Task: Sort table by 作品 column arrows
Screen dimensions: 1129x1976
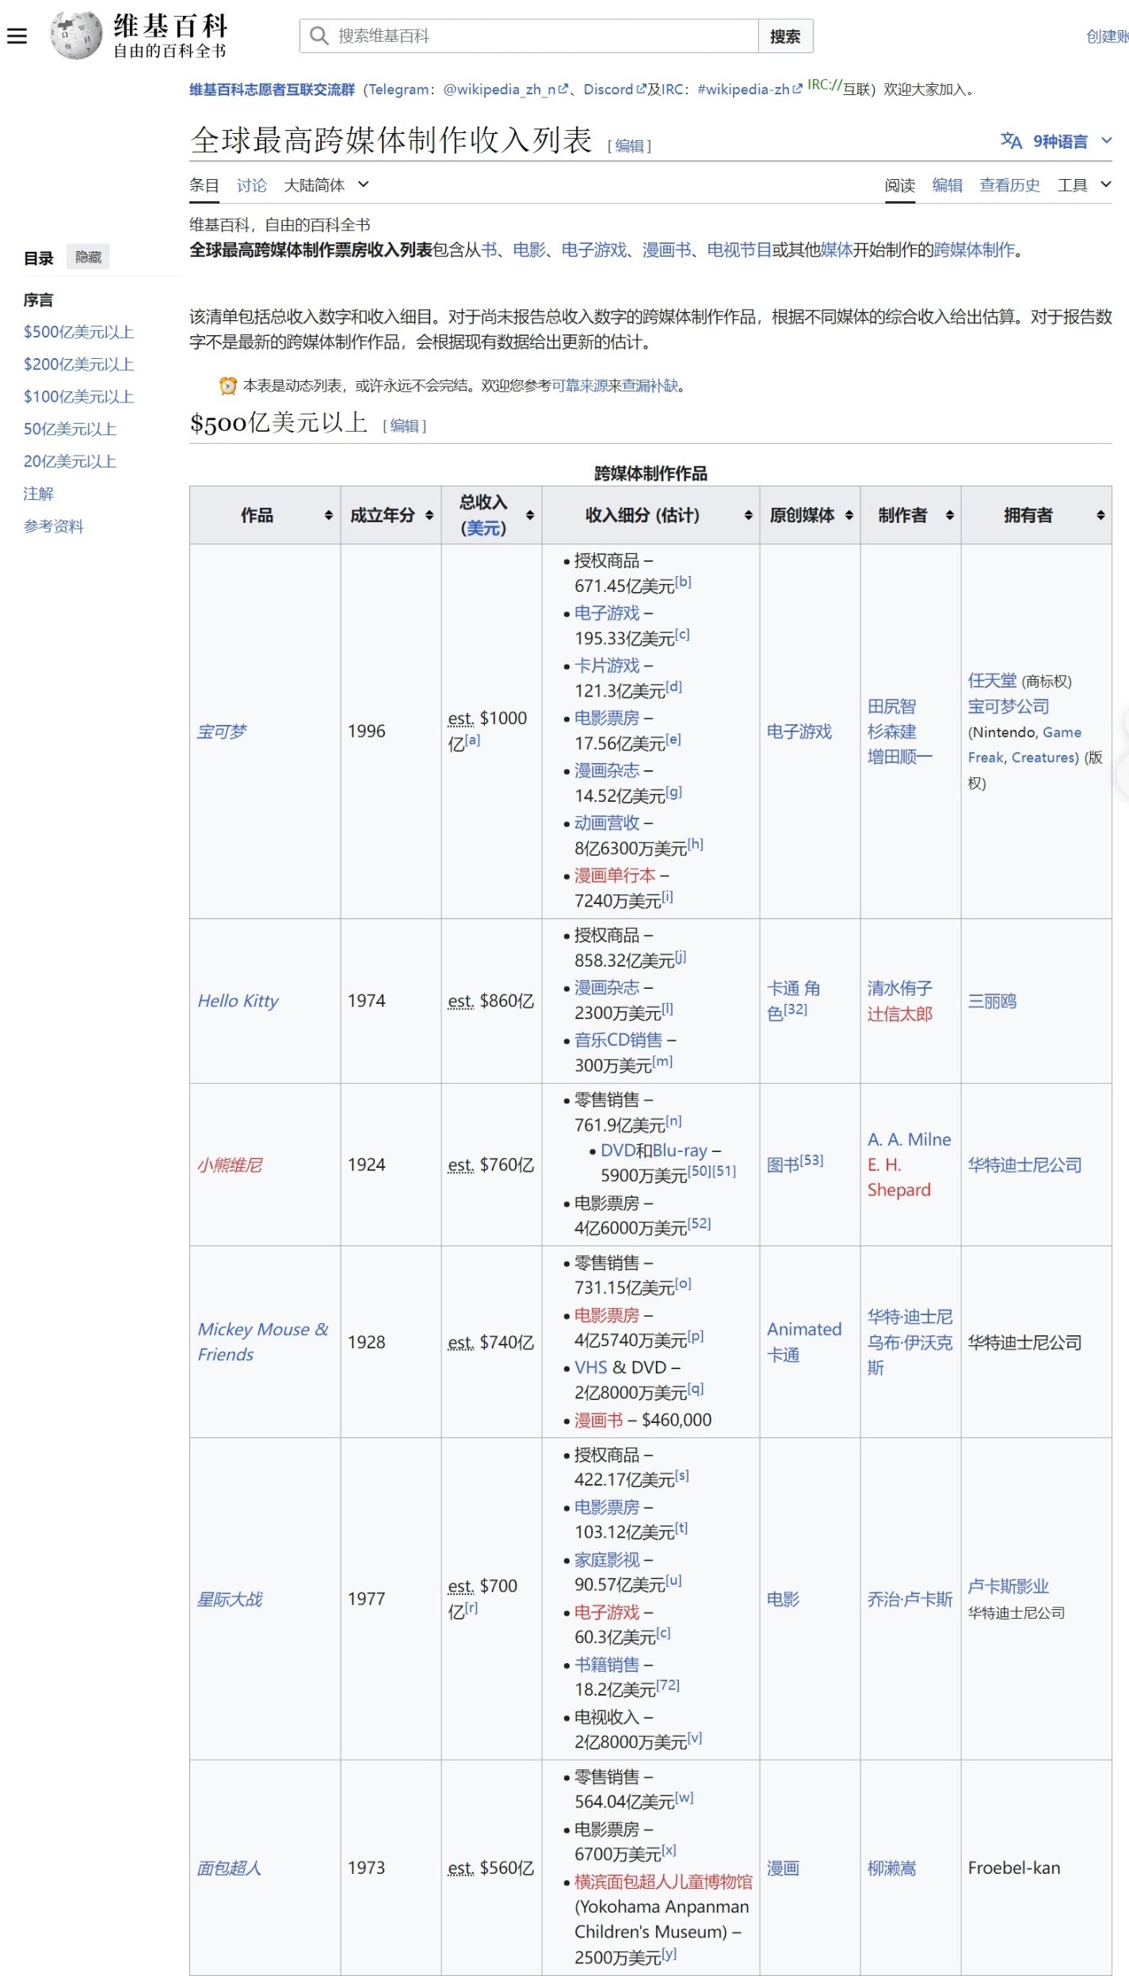Action: click(x=329, y=516)
